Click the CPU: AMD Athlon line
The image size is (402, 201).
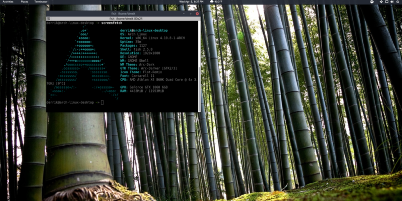pyautogui.click(x=159, y=79)
